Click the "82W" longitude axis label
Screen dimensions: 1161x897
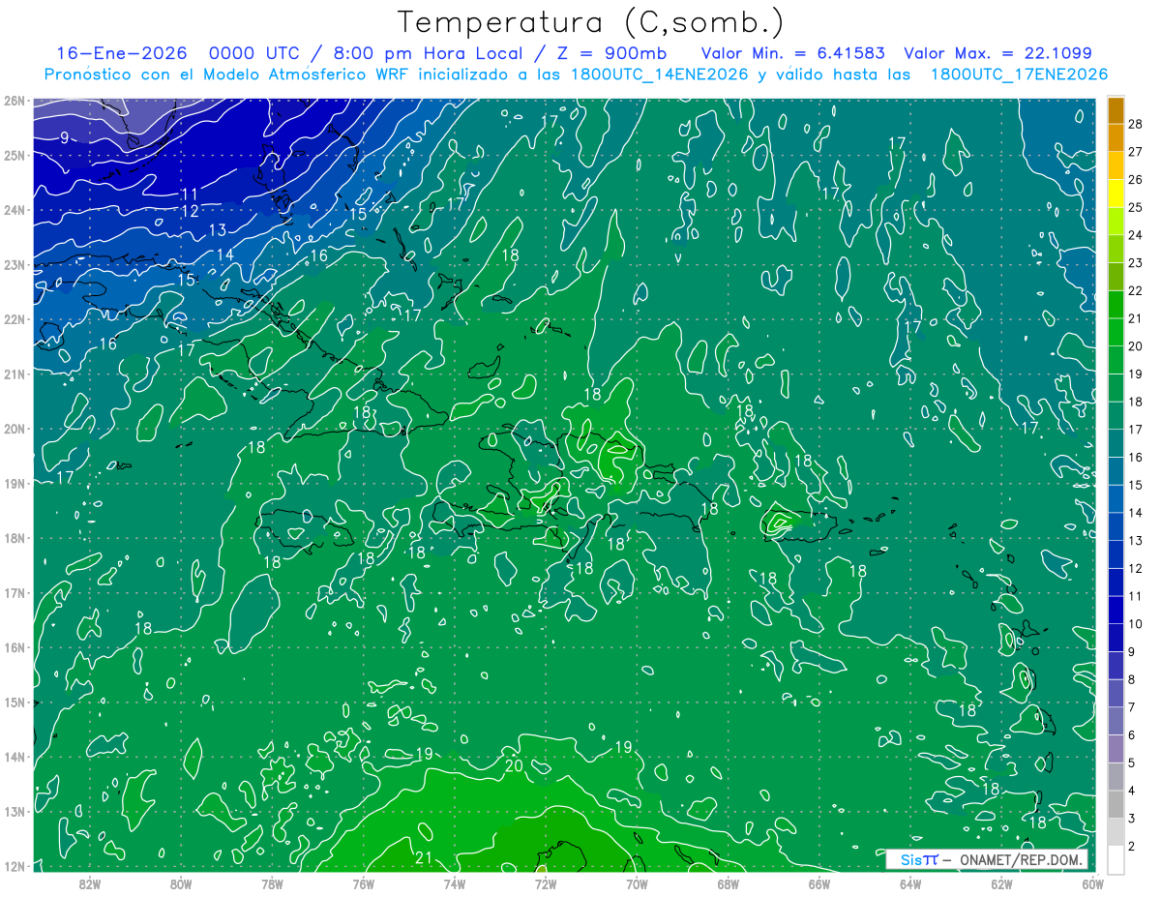(90, 883)
